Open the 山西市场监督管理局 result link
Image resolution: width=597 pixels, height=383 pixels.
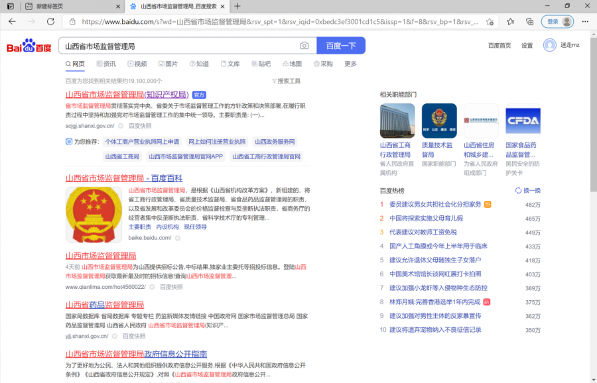point(101,256)
